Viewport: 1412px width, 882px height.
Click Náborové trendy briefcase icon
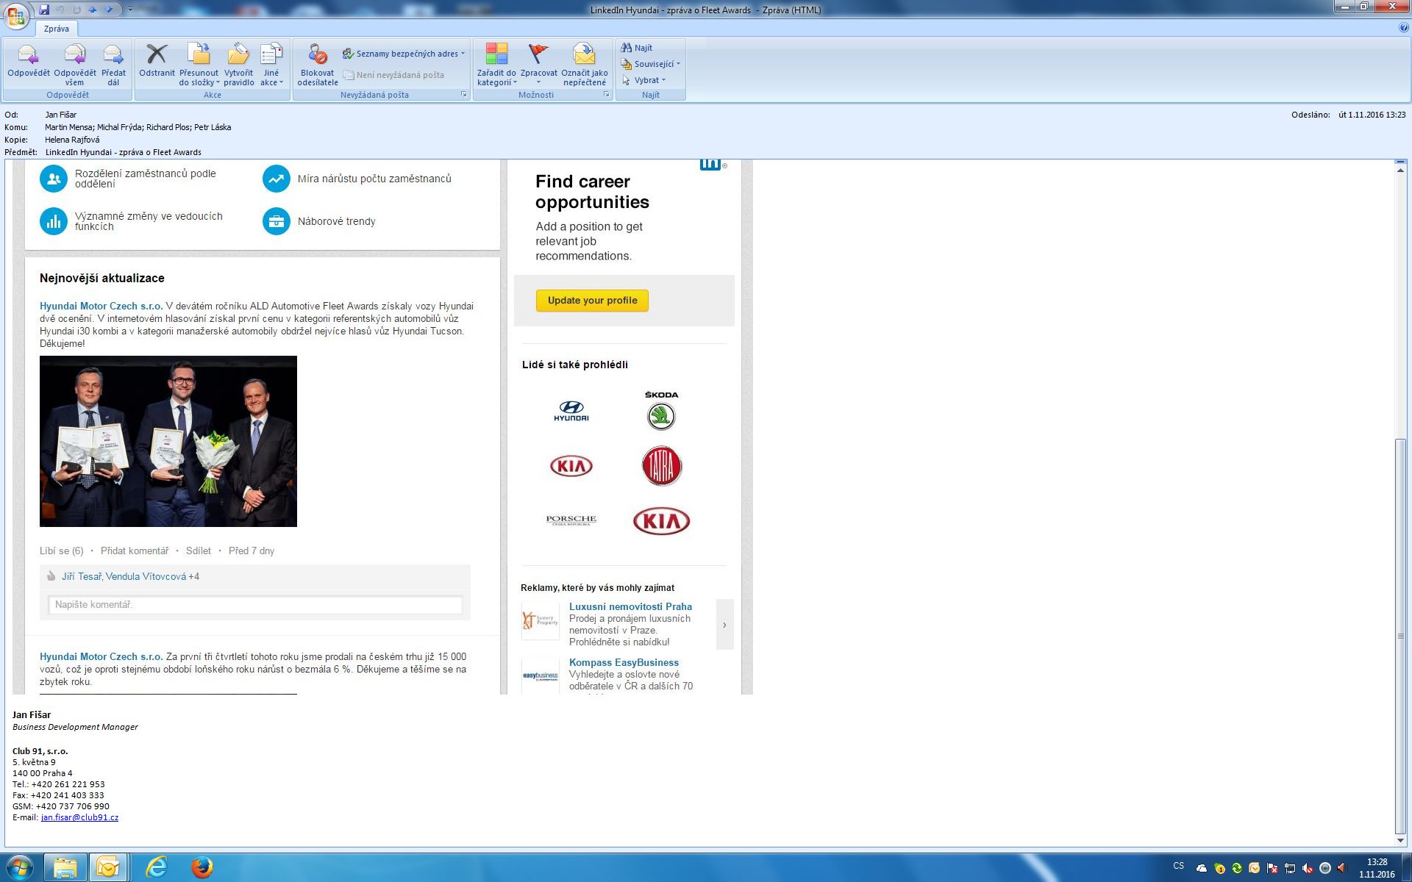(277, 221)
